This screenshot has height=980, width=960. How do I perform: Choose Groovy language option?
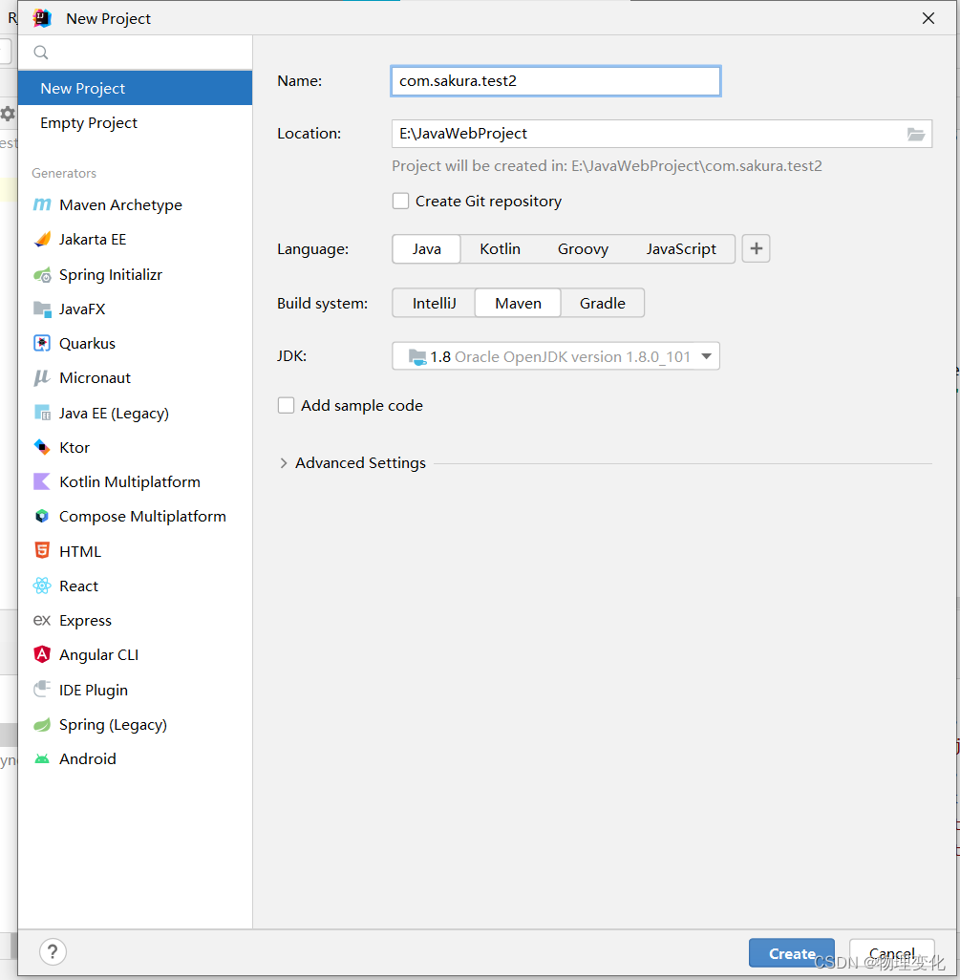coord(583,248)
